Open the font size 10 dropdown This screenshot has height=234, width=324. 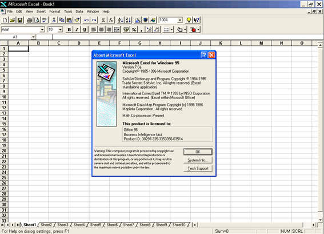click(x=60, y=30)
